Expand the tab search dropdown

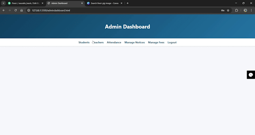(x=3, y=3)
